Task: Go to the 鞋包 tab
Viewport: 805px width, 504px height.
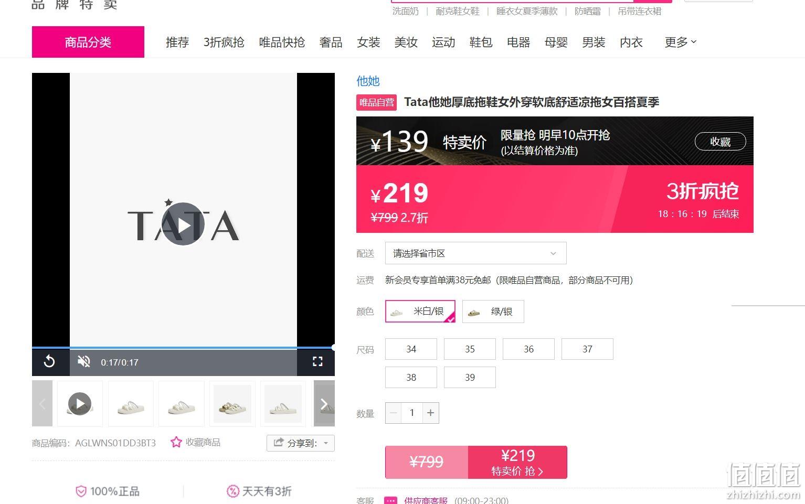Action: click(481, 42)
